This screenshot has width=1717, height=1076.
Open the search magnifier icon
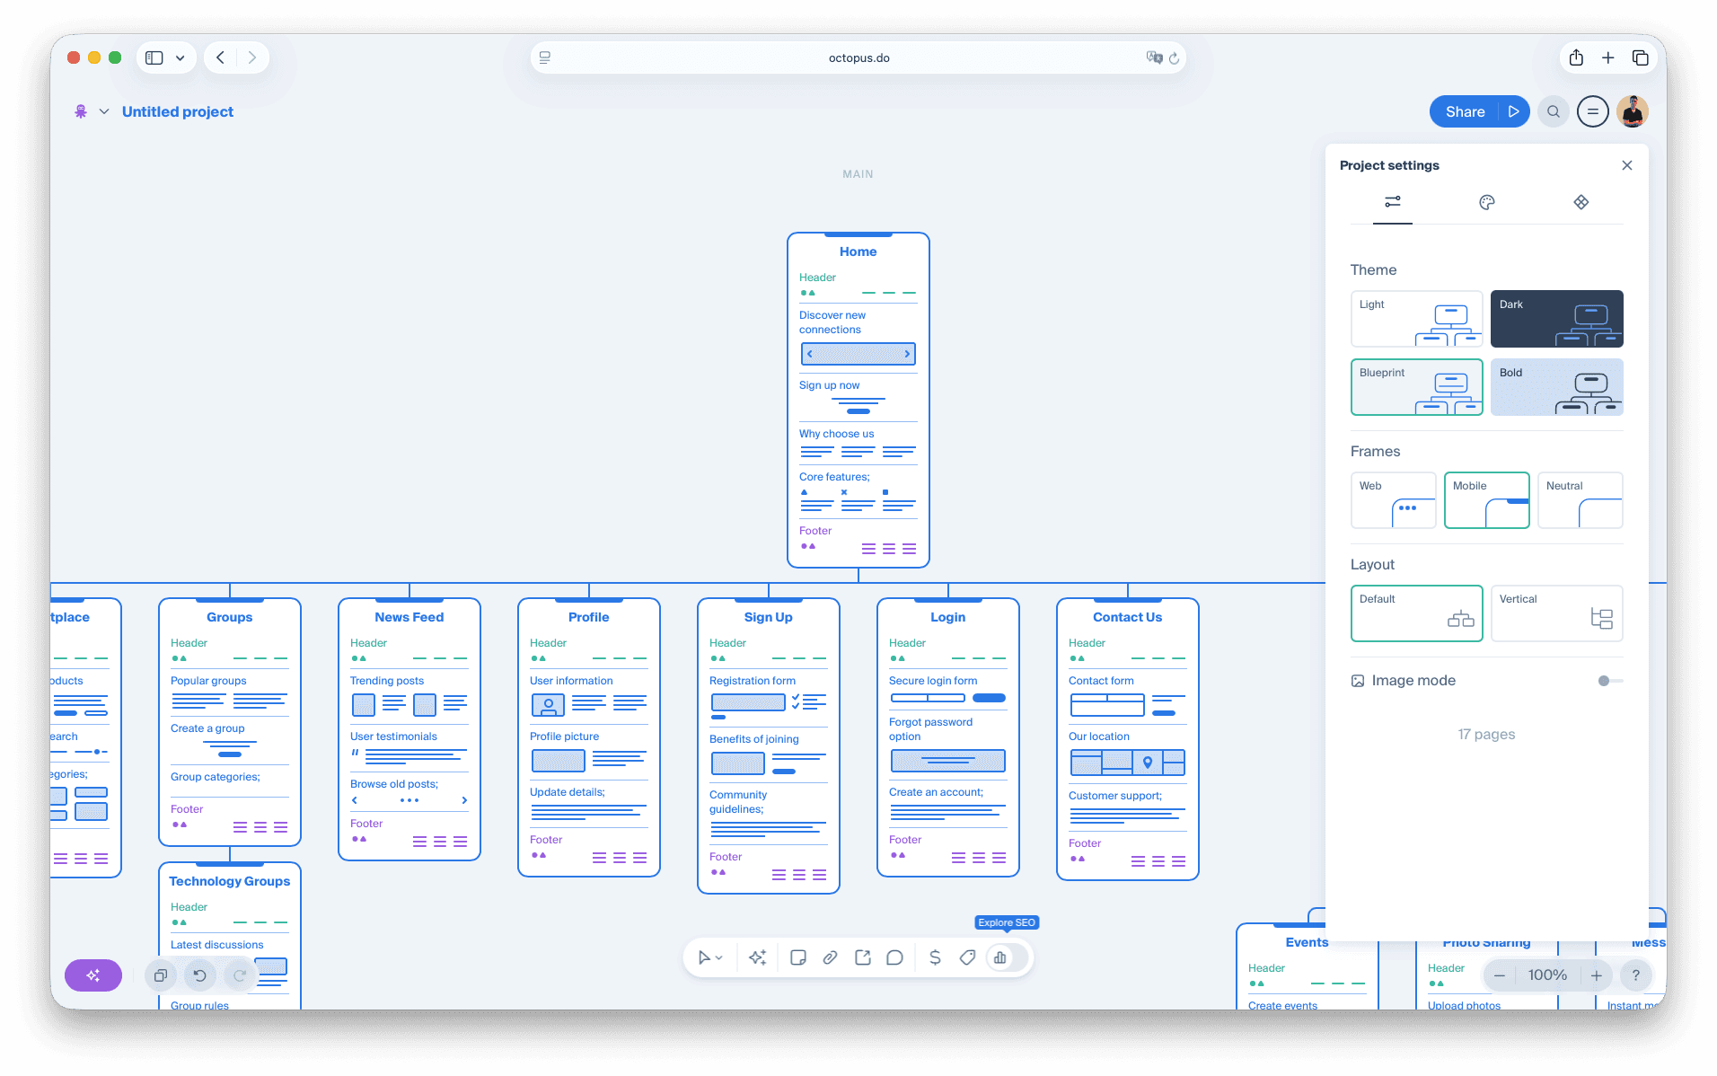click(1554, 111)
